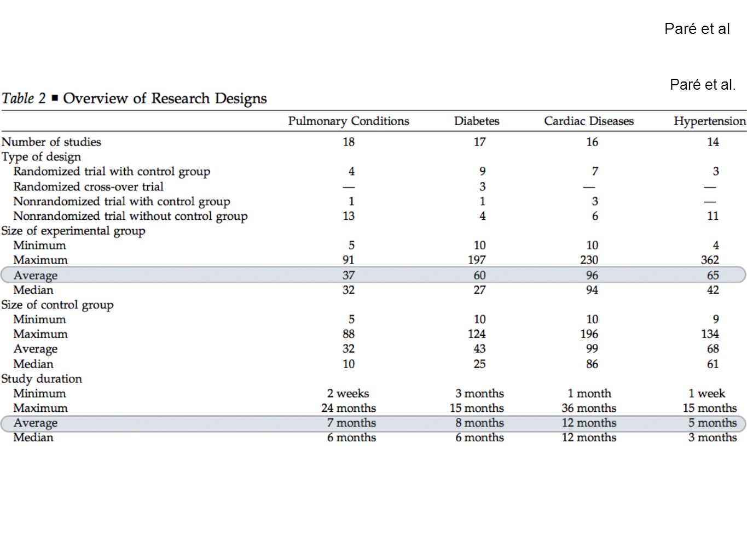747x560 pixels.
Task: Click the 'Size of control group' label
Action: [x=57, y=305]
